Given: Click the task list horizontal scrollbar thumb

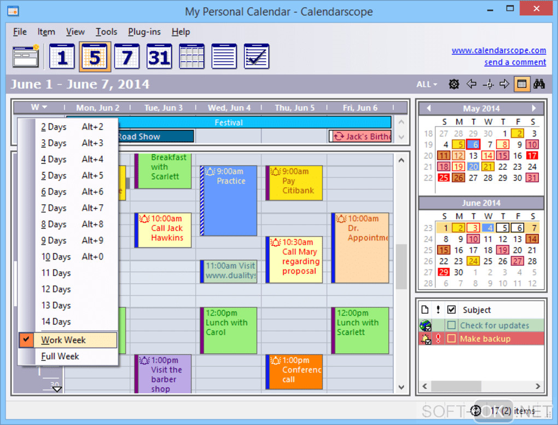Looking at the screenshot, I should pyautogui.click(x=456, y=386).
